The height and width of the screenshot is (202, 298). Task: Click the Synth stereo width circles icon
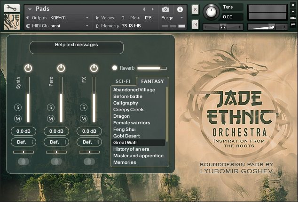click(24, 162)
